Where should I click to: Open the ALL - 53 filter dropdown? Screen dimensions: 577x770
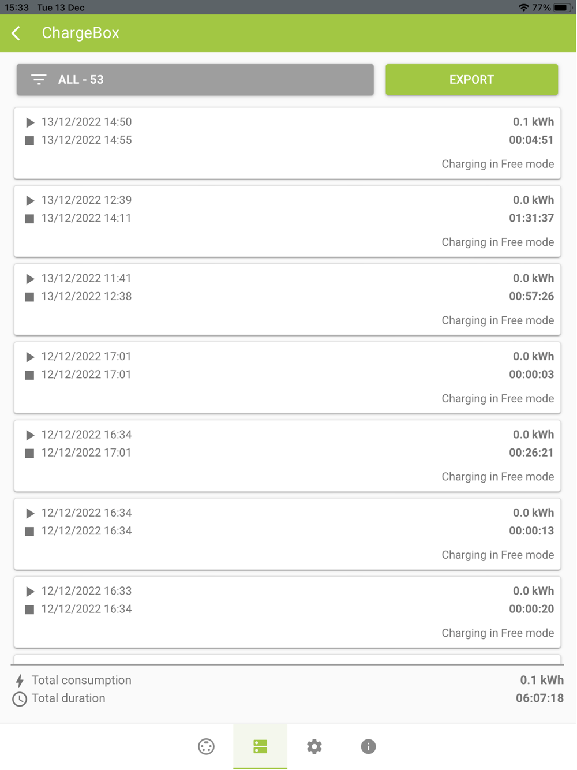(195, 80)
